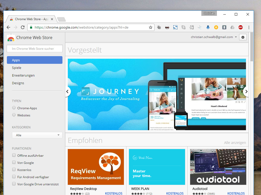Click the blue S square extension icon

pos(175,27)
